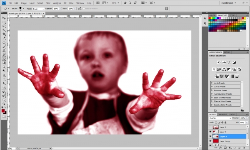Select the Eyedropper tool

coord(4,38)
